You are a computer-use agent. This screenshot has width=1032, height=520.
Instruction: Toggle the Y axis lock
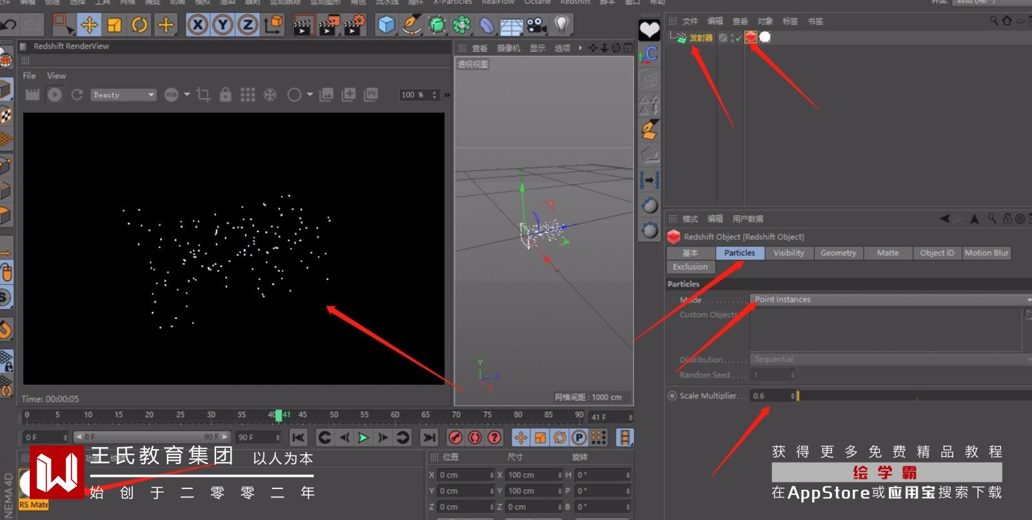click(223, 25)
